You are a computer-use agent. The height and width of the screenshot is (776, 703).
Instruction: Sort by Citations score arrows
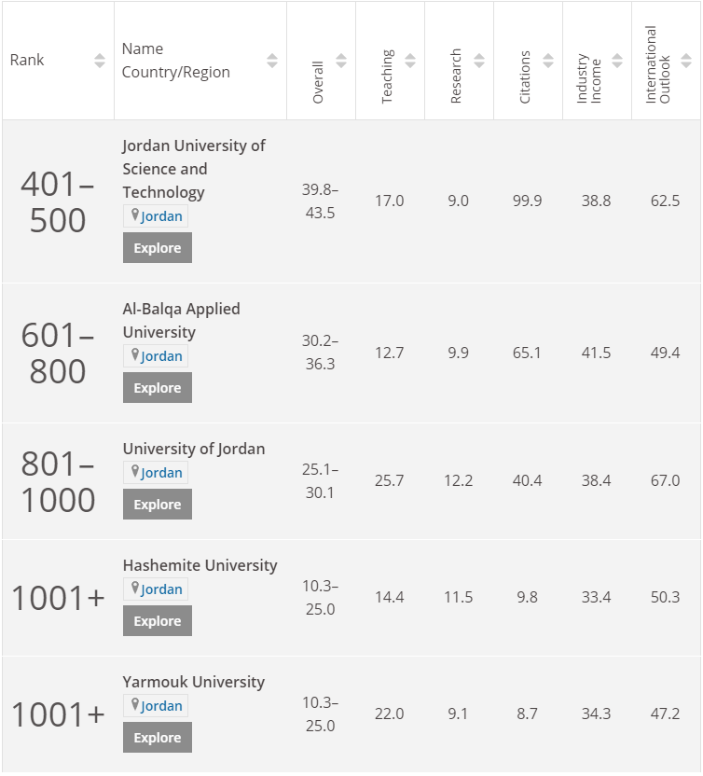548,61
